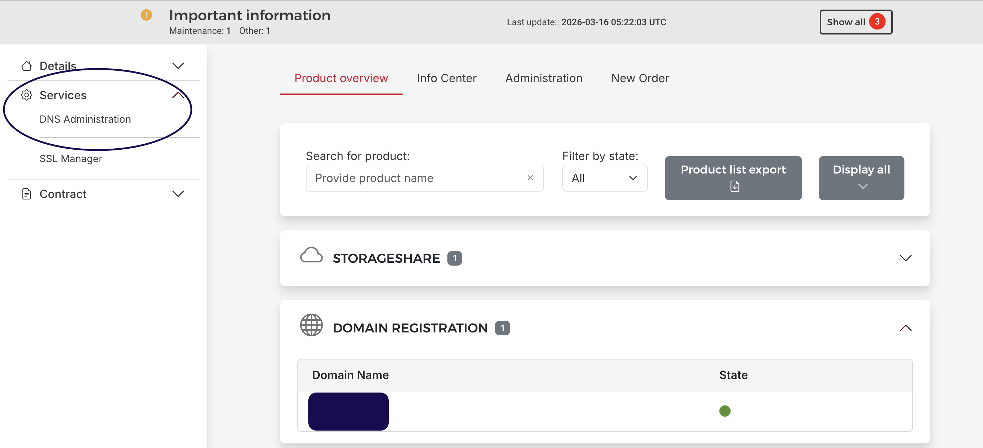The image size is (983, 448).
Task: Switch to the Info Center tab
Action: pos(446,78)
